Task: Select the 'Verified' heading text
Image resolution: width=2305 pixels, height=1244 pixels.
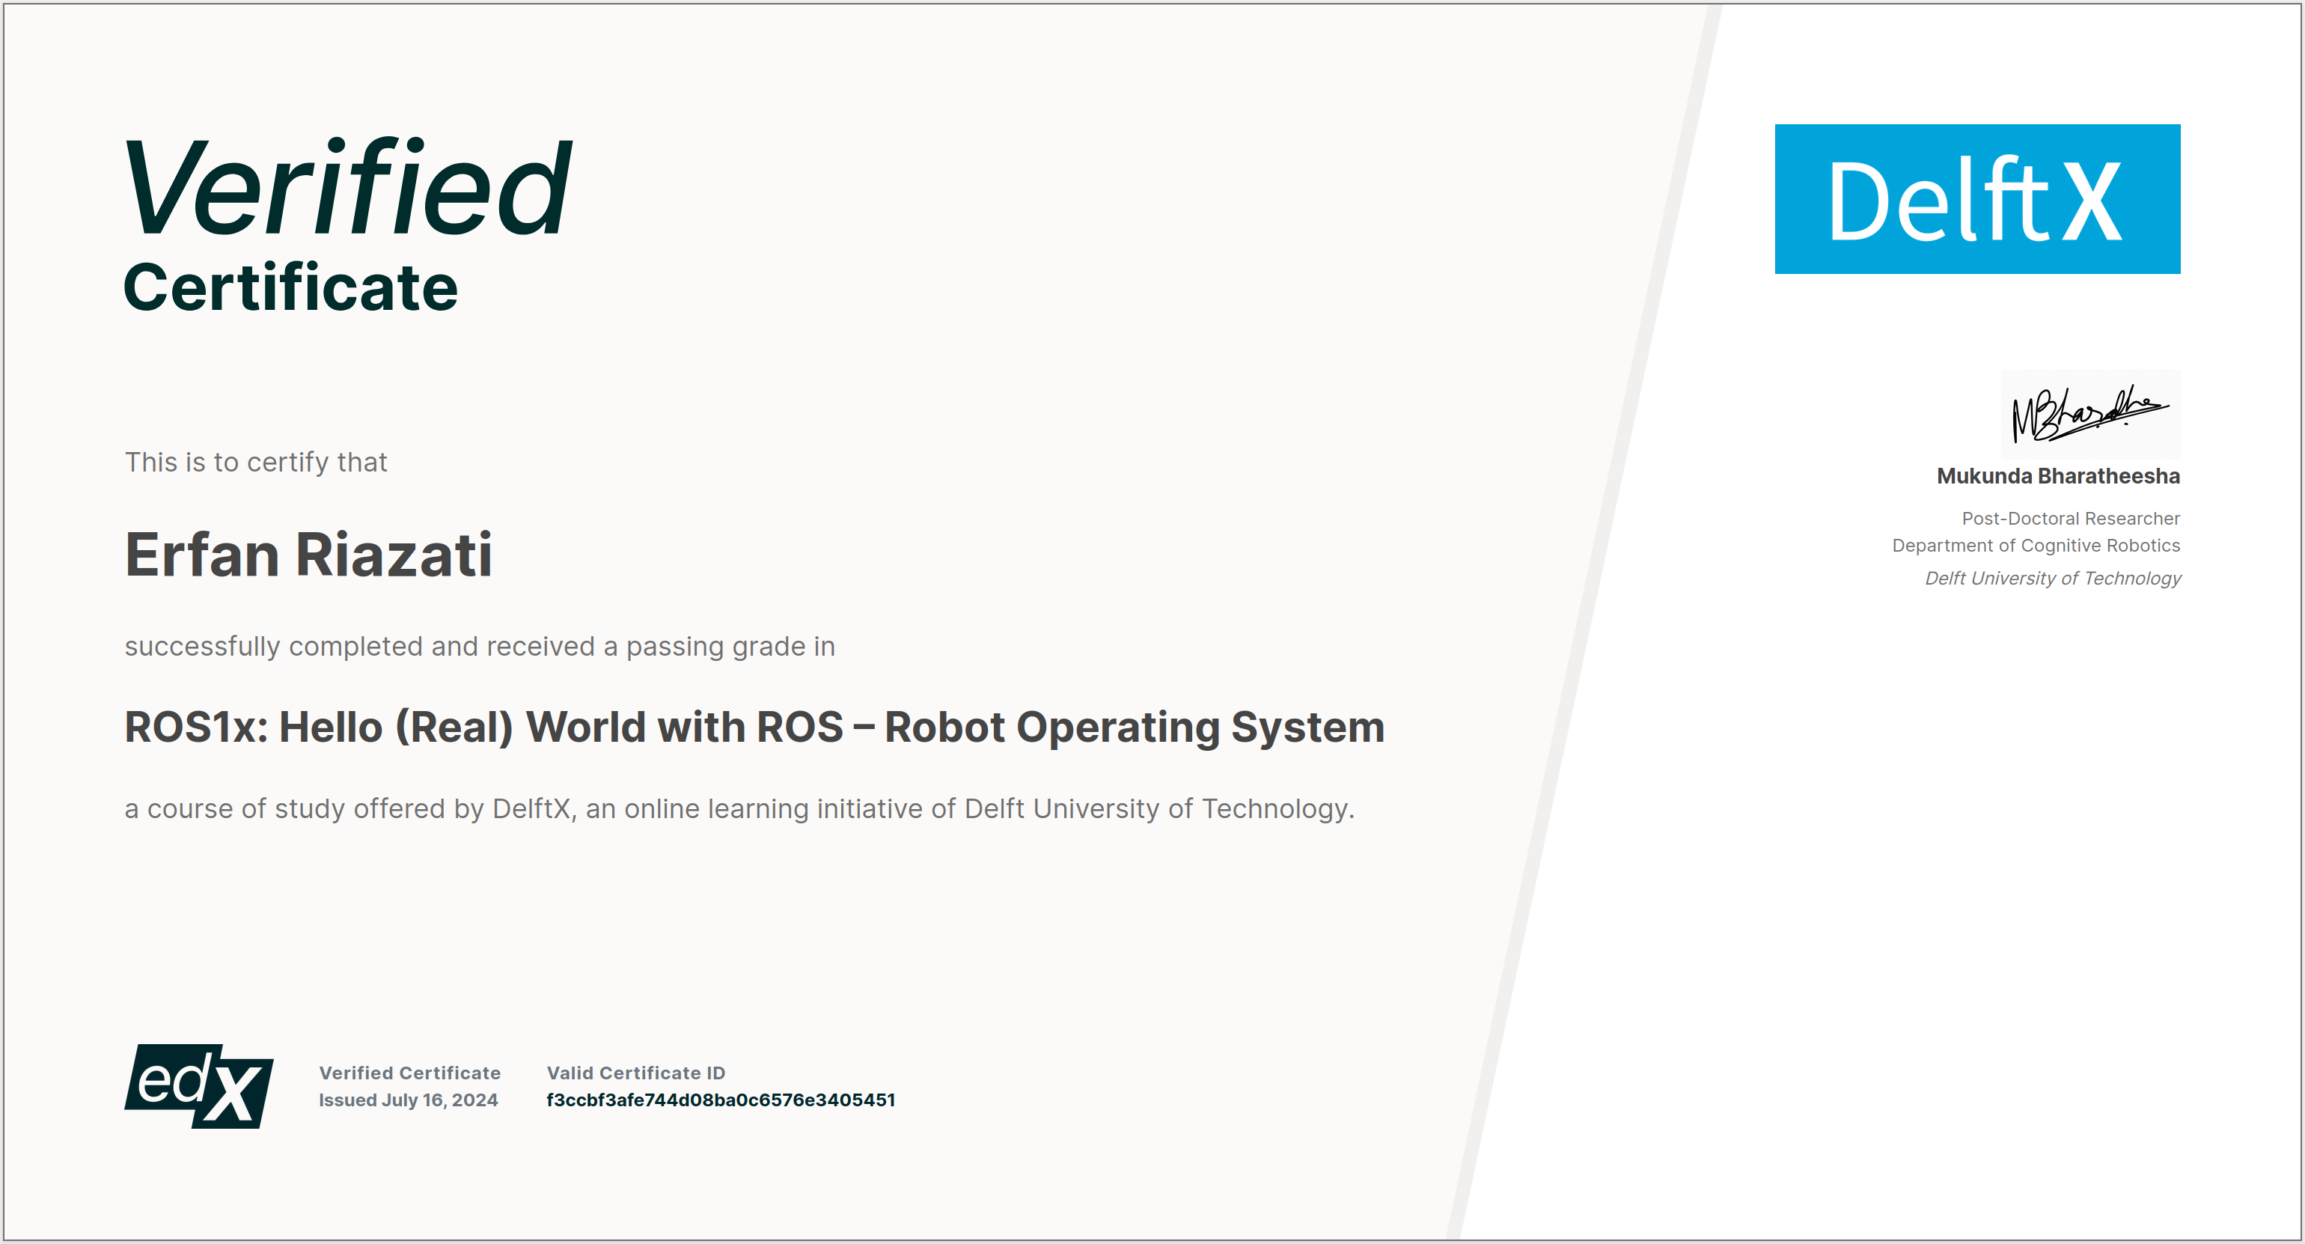Action: tap(347, 187)
